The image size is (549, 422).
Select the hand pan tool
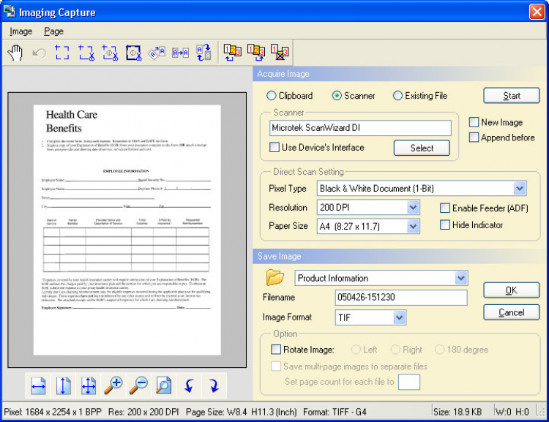(15, 53)
